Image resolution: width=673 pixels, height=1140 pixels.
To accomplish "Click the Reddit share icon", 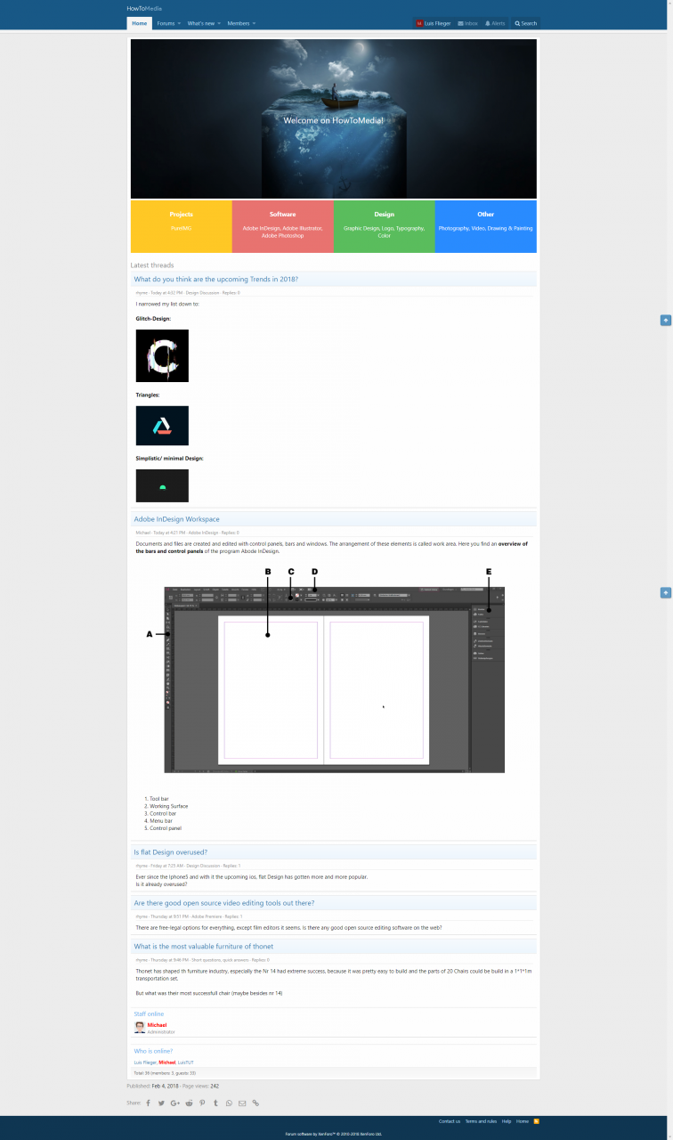I will point(189,1103).
